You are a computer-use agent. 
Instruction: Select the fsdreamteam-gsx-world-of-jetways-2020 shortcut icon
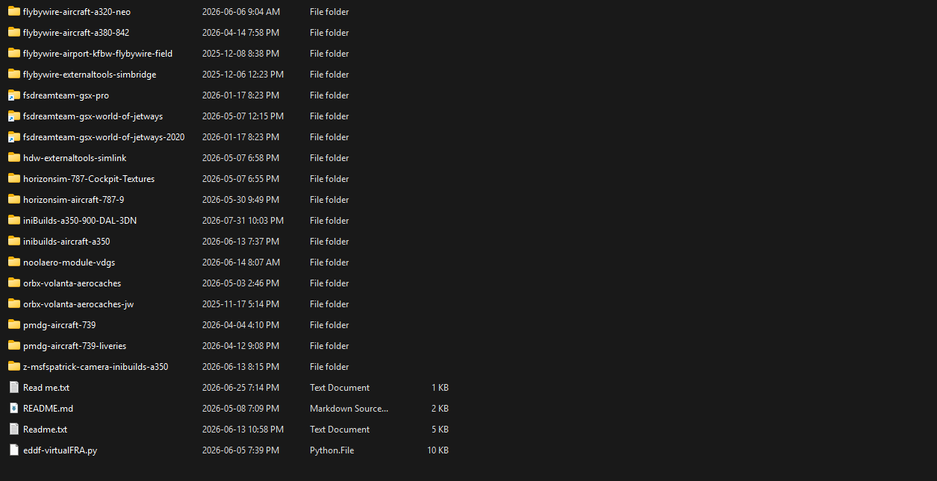click(13, 136)
